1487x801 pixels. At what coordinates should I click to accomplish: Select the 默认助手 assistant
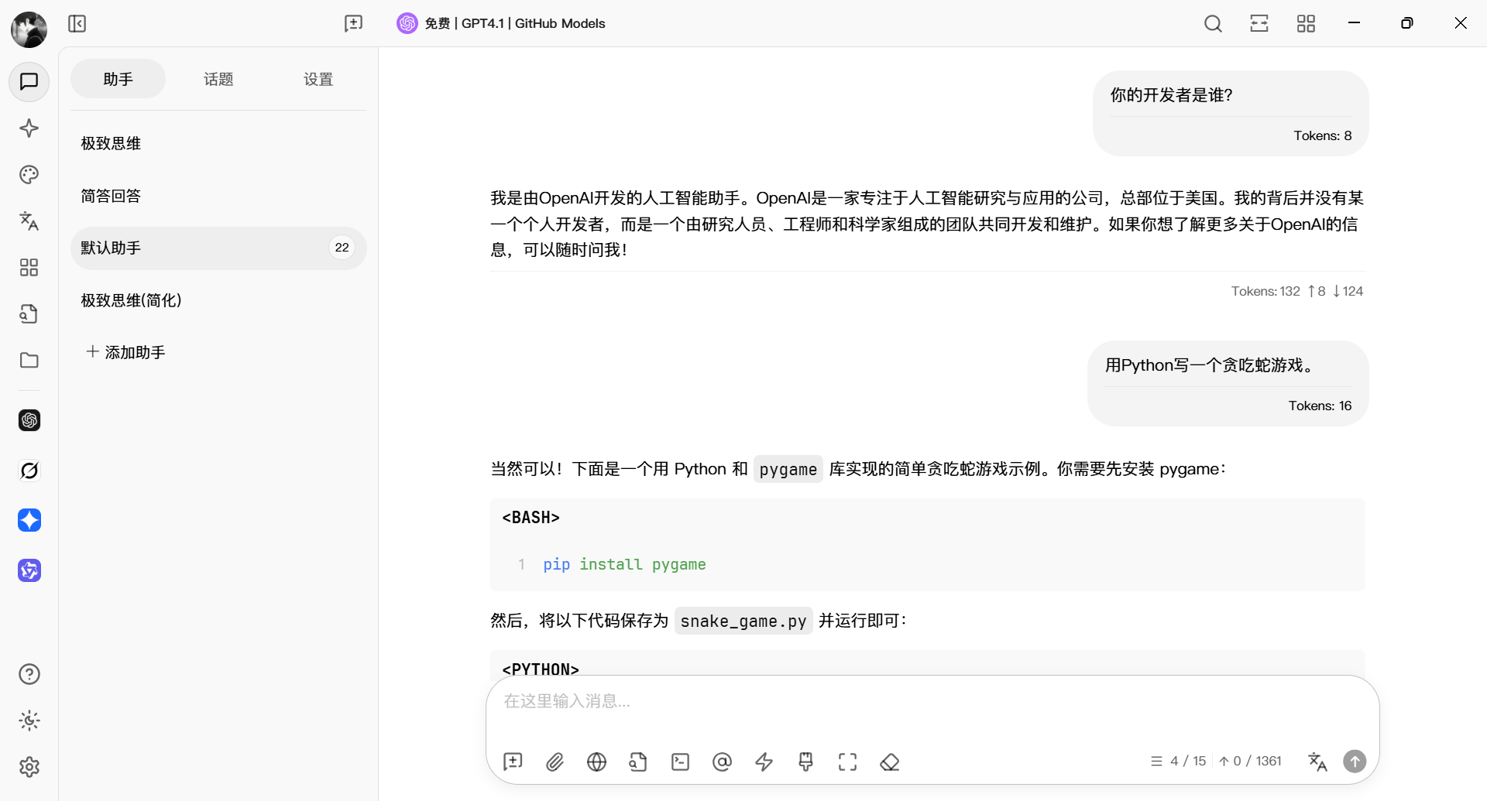(x=218, y=248)
